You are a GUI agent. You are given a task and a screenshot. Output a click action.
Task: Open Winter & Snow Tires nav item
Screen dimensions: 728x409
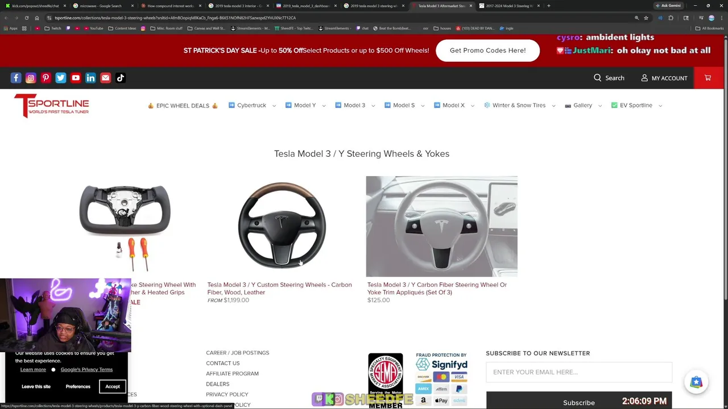click(x=515, y=105)
